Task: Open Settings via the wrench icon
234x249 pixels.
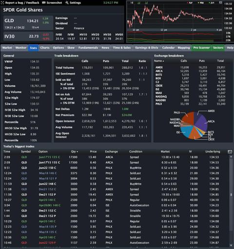Action: pos(67,2)
